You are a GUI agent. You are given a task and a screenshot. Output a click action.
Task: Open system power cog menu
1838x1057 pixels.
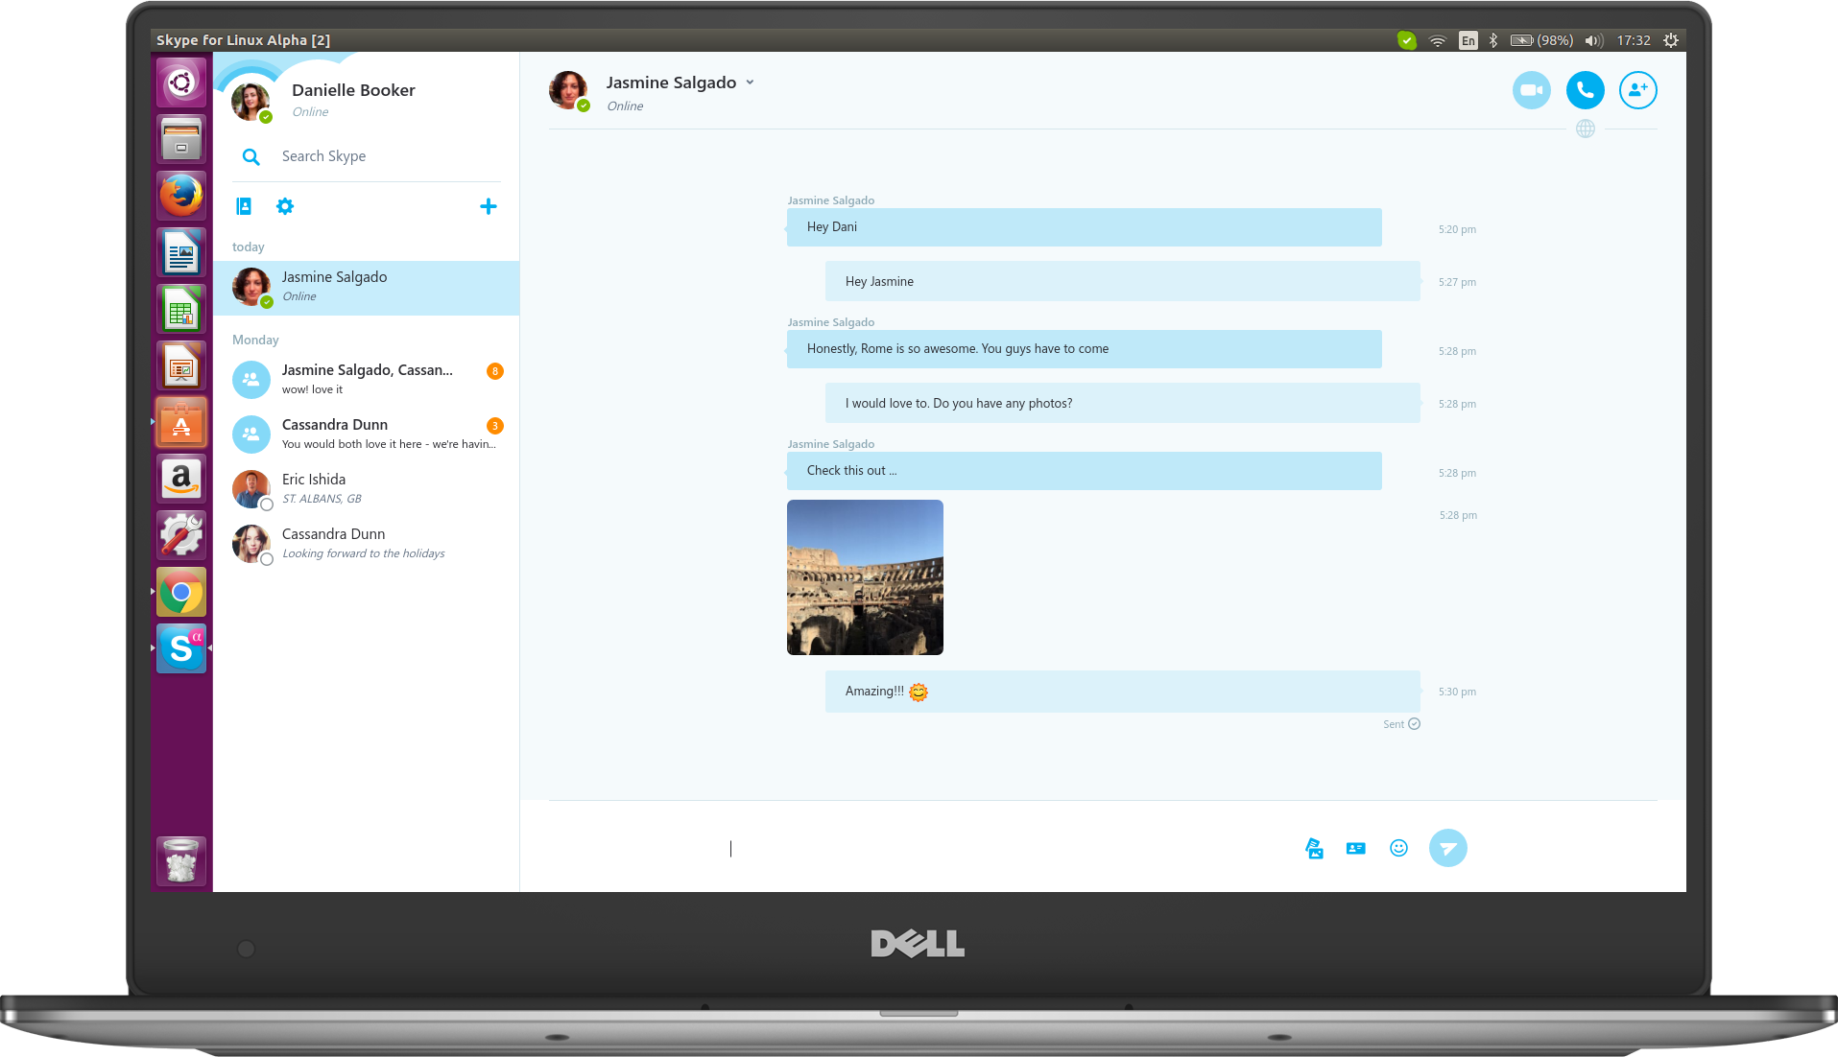click(1671, 40)
